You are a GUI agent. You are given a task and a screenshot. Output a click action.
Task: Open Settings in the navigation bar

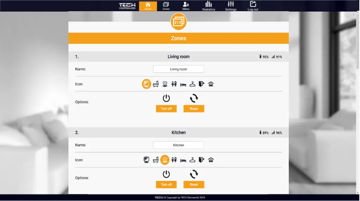click(231, 6)
